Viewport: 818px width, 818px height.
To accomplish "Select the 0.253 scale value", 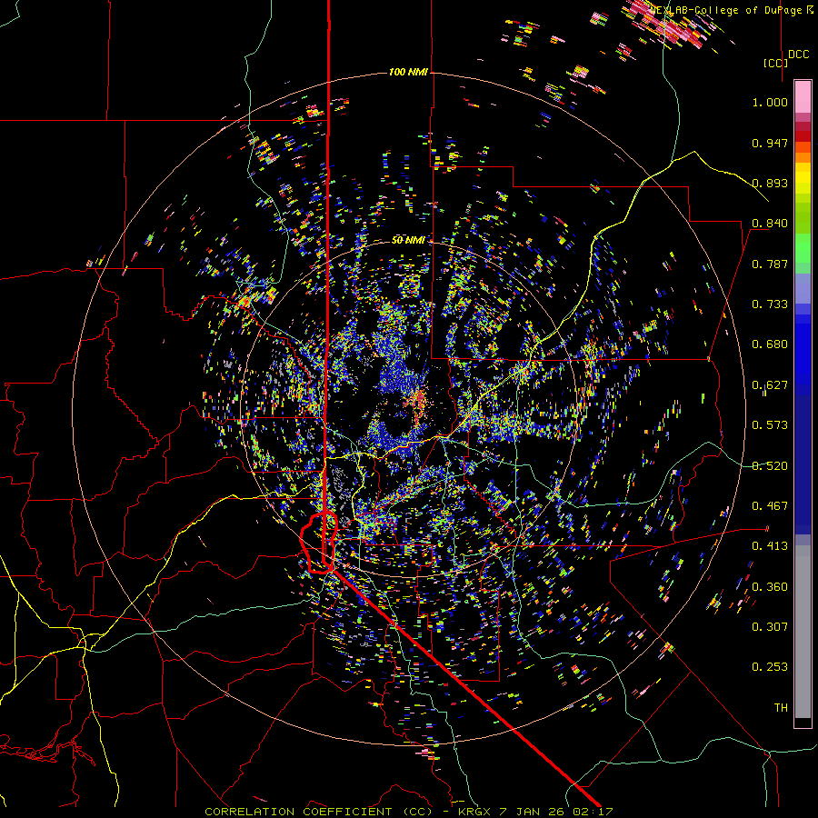I will click(770, 667).
